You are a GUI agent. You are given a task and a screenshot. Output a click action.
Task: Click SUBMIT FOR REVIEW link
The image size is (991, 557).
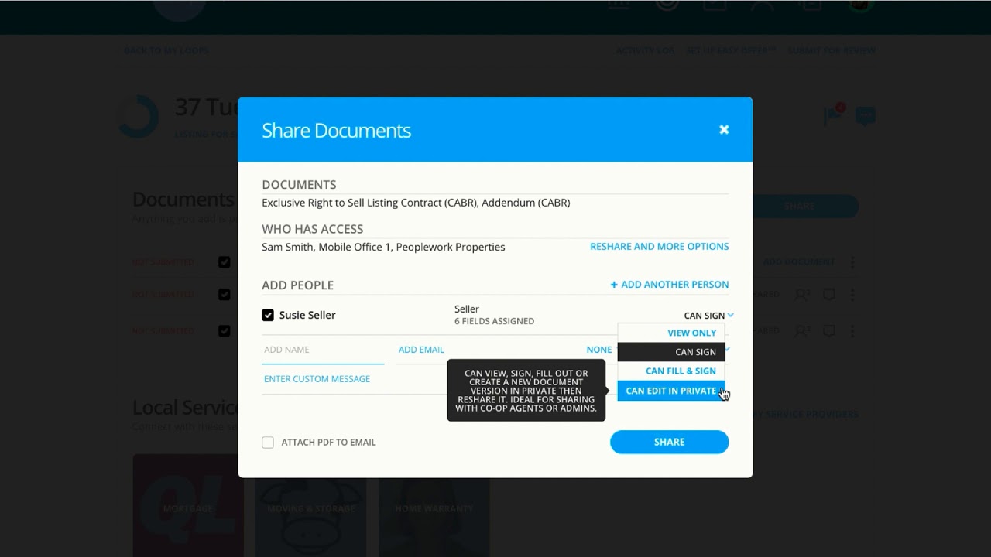click(832, 51)
